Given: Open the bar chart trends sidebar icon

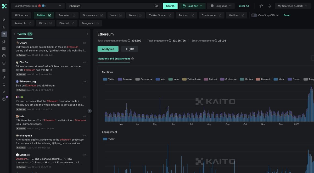Looking at the screenshot, I should [x=4, y=92].
